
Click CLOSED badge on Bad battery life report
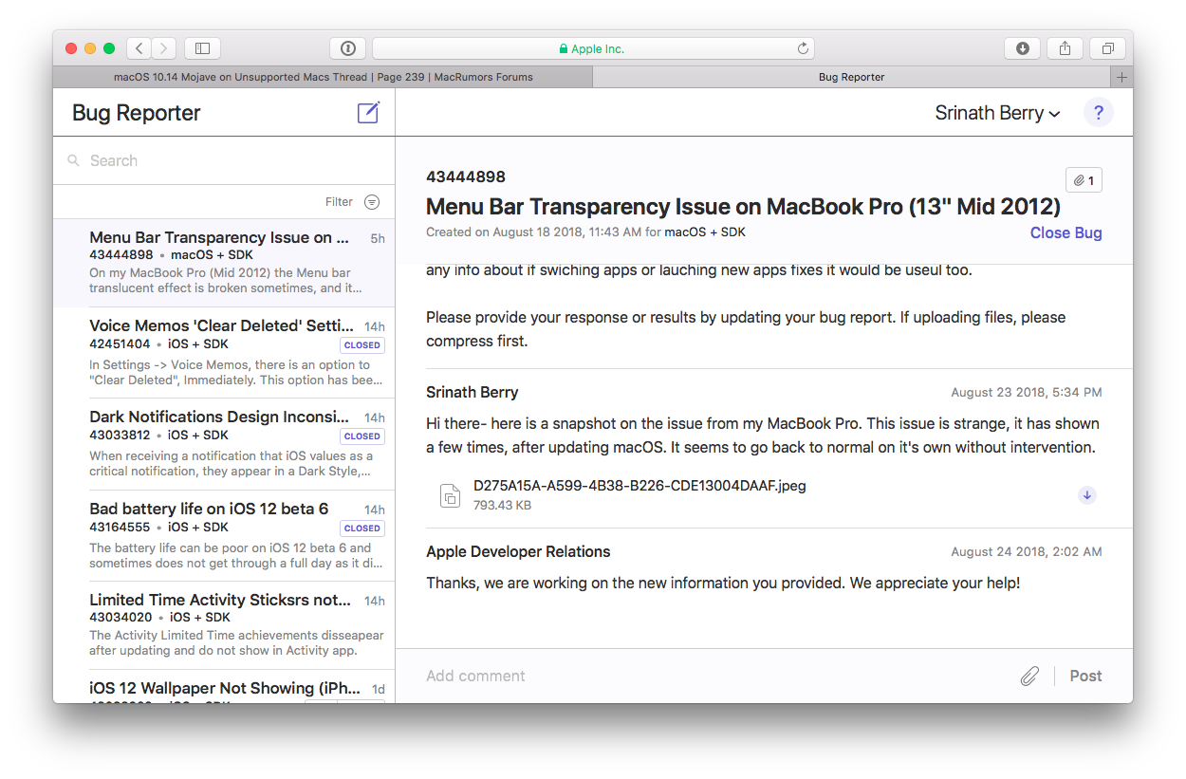pyautogui.click(x=362, y=529)
